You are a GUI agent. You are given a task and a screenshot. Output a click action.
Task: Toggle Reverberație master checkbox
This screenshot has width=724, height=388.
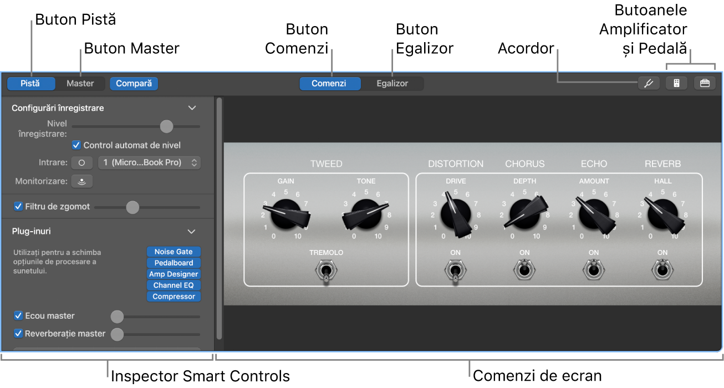coord(18,334)
